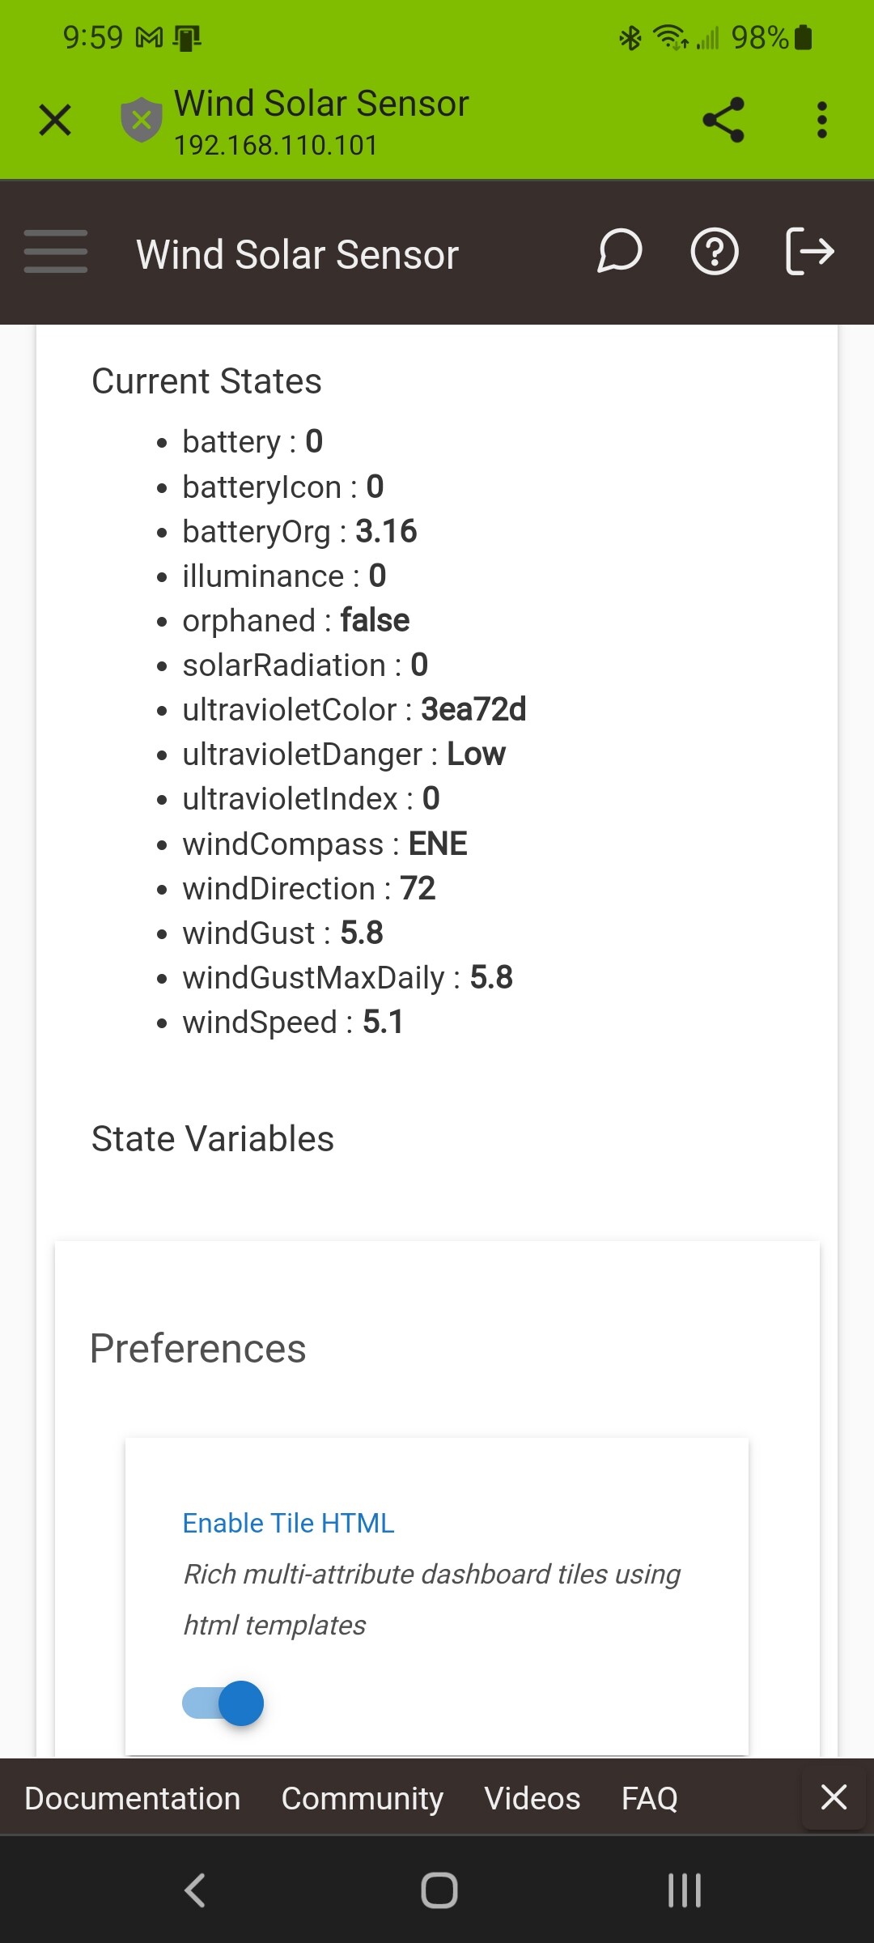Dismiss the bottom footer links bar

tap(834, 1797)
